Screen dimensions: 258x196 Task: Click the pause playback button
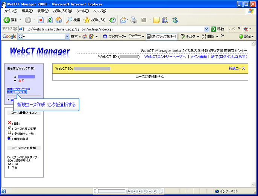[145, 191]
